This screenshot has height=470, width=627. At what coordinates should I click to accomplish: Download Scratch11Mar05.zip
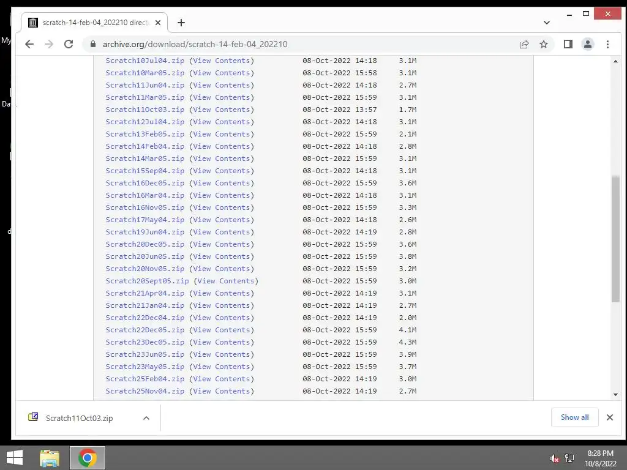(145, 97)
